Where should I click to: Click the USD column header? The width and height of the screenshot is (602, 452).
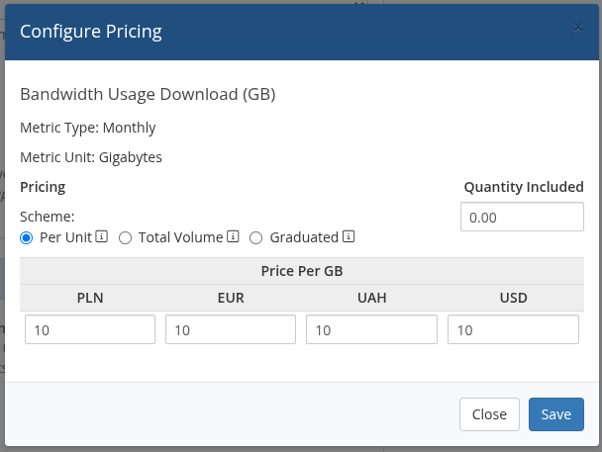coord(513,298)
